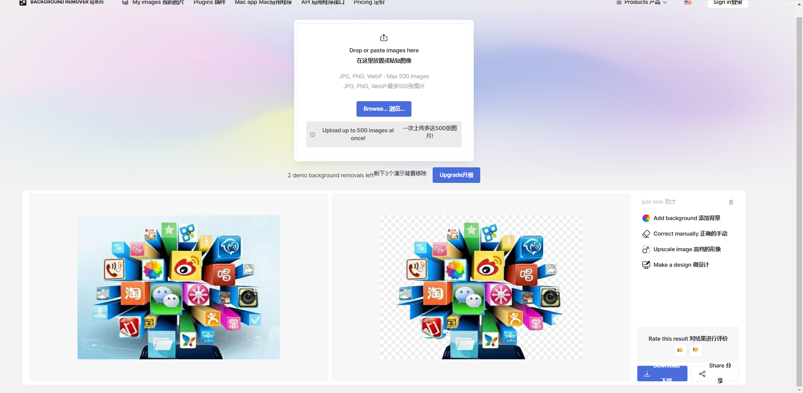Image resolution: width=803 pixels, height=393 pixels.
Task: Navigate to the API page
Action: tap(323, 2)
